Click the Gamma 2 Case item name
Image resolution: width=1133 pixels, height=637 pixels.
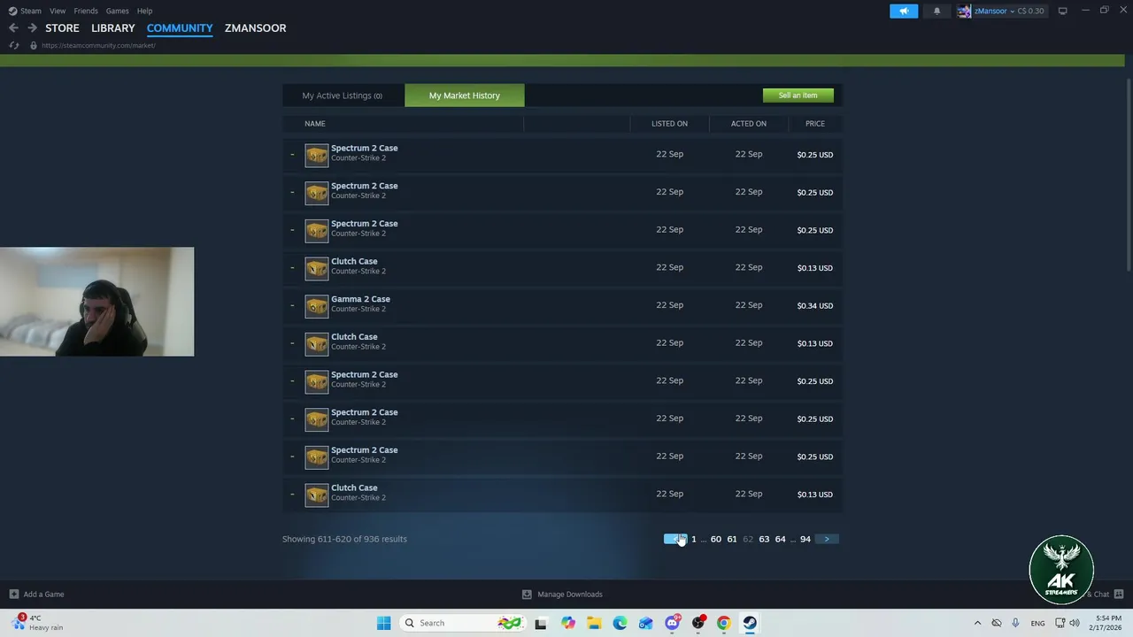360,299
